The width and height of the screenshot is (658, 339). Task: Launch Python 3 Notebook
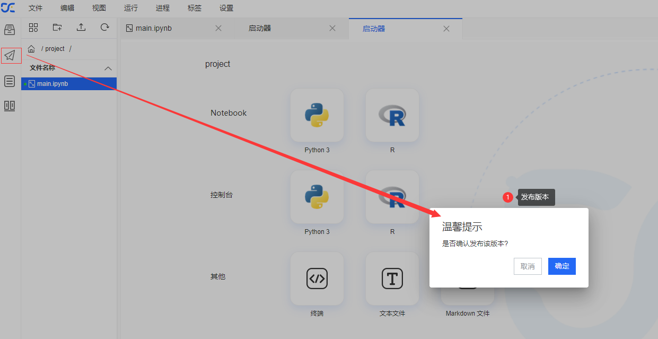pos(317,115)
